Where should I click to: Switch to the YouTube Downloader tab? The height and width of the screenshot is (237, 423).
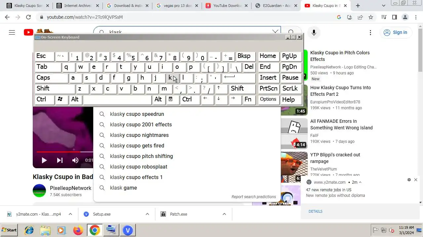(227, 6)
